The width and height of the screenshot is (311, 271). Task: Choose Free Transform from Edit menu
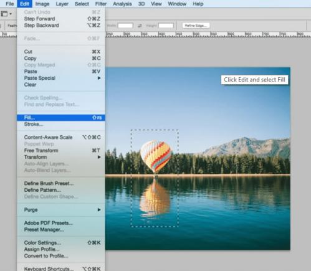click(x=61, y=150)
